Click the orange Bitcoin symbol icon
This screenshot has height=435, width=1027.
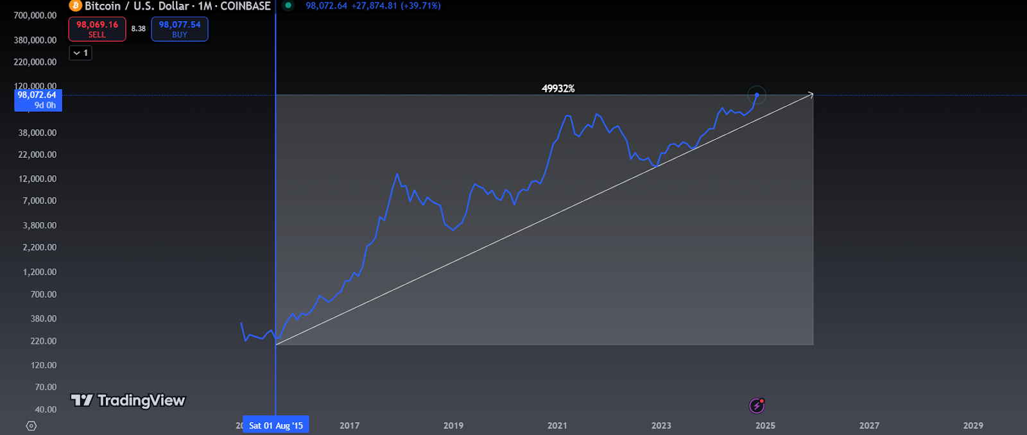click(x=75, y=6)
